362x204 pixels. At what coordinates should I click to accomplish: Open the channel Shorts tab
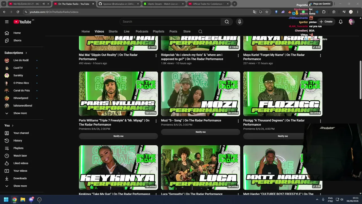[113, 31]
